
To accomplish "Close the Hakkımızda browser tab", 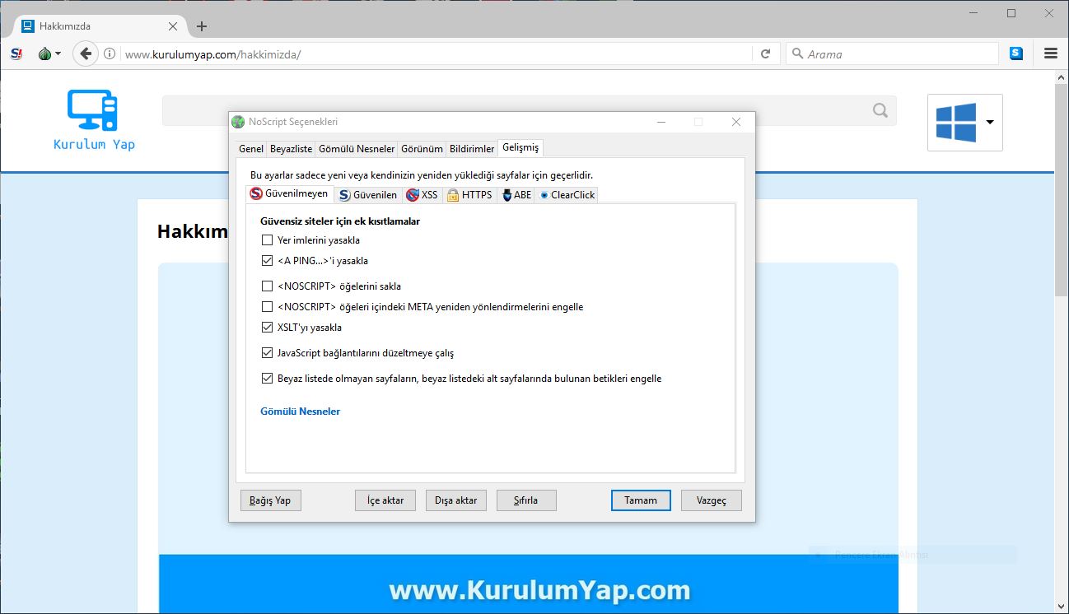I will point(173,26).
